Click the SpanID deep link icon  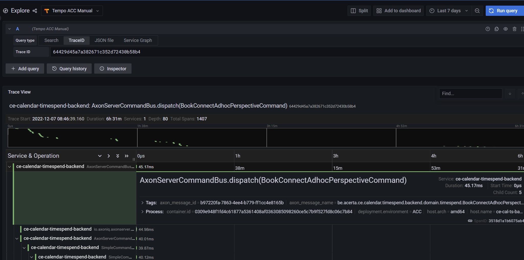click(470, 221)
